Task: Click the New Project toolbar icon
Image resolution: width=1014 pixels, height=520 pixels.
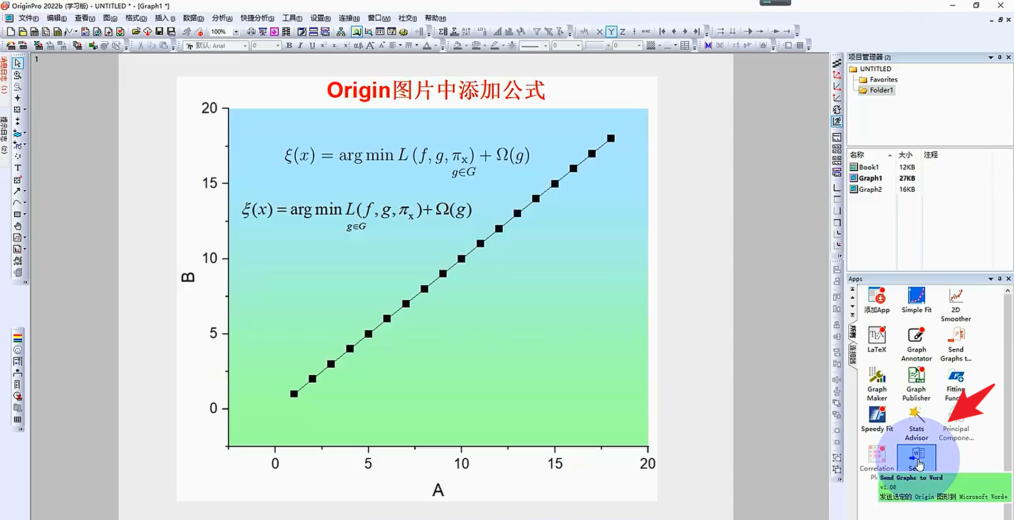Action: tap(11, 32)
